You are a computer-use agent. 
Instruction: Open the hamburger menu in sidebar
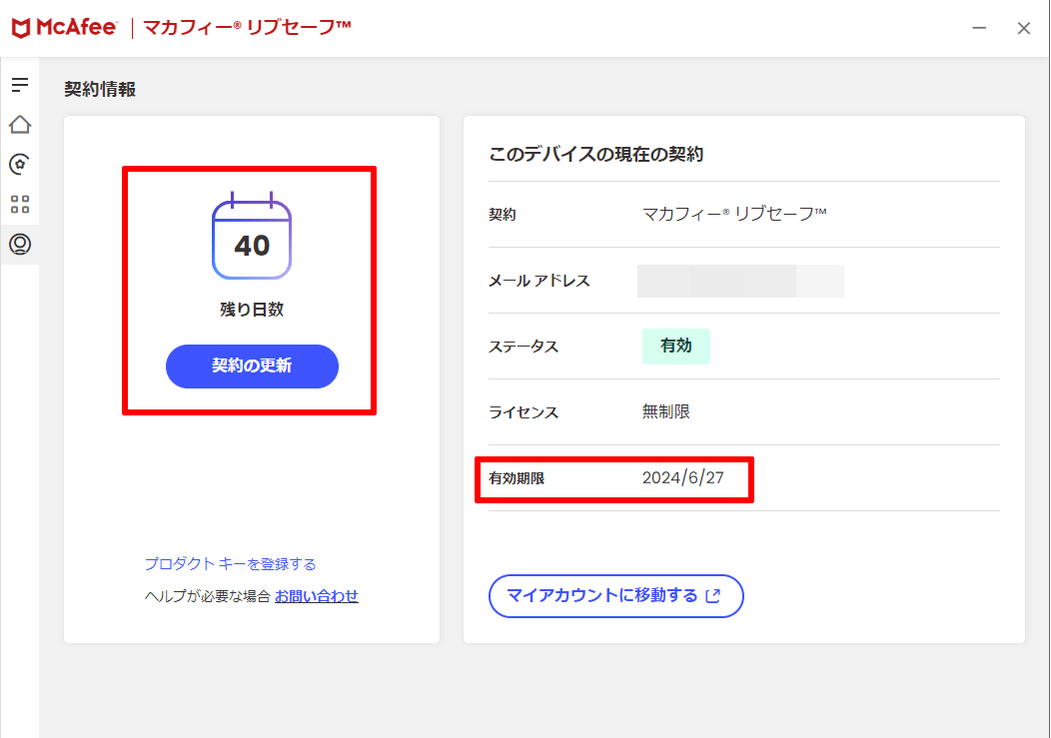tap(19, 85)
